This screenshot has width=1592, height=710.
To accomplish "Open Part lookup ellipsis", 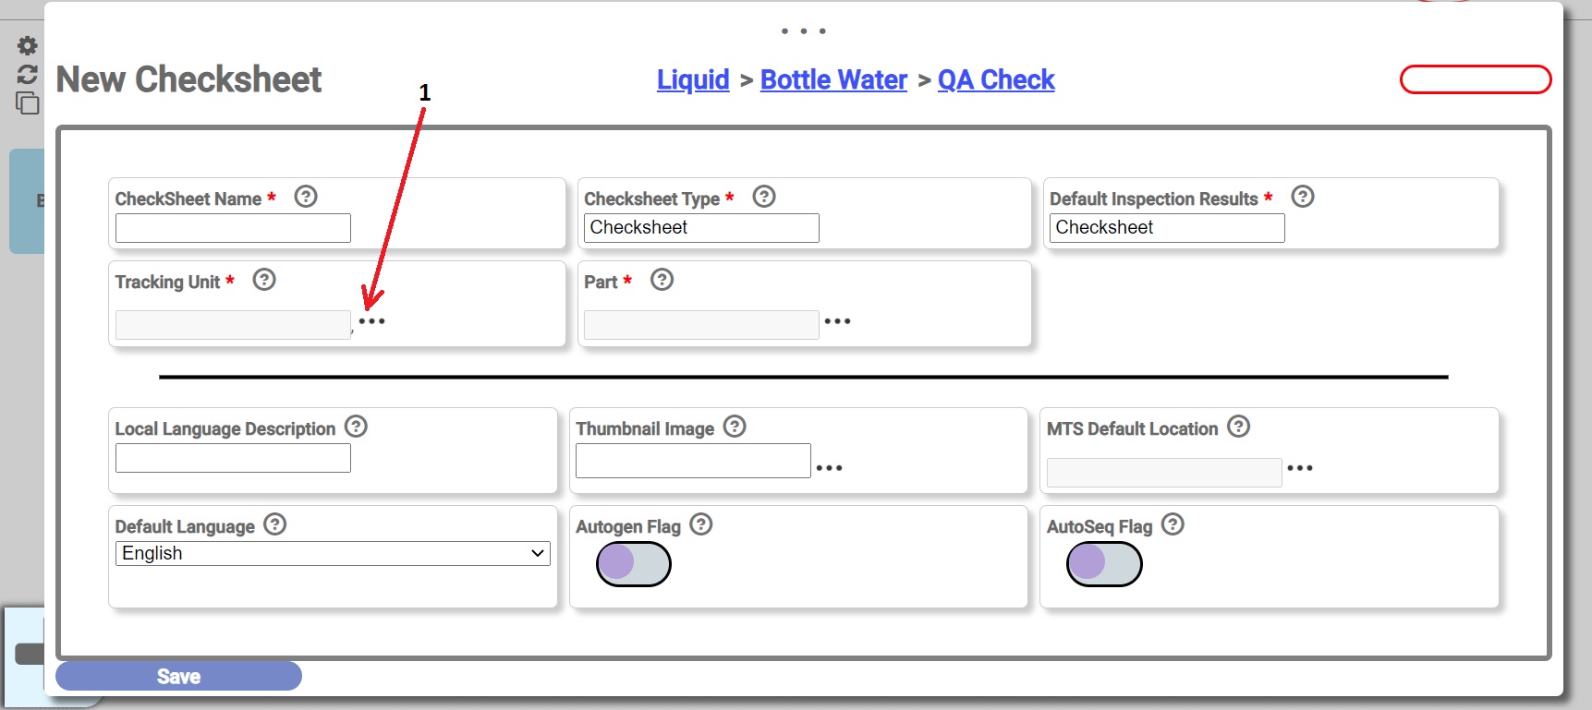I will (x=837, y=321).
